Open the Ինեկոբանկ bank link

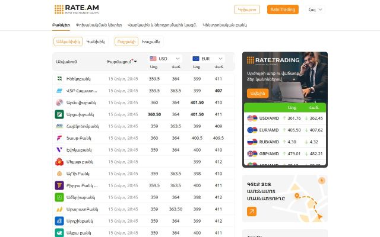(x=78, y=79)
